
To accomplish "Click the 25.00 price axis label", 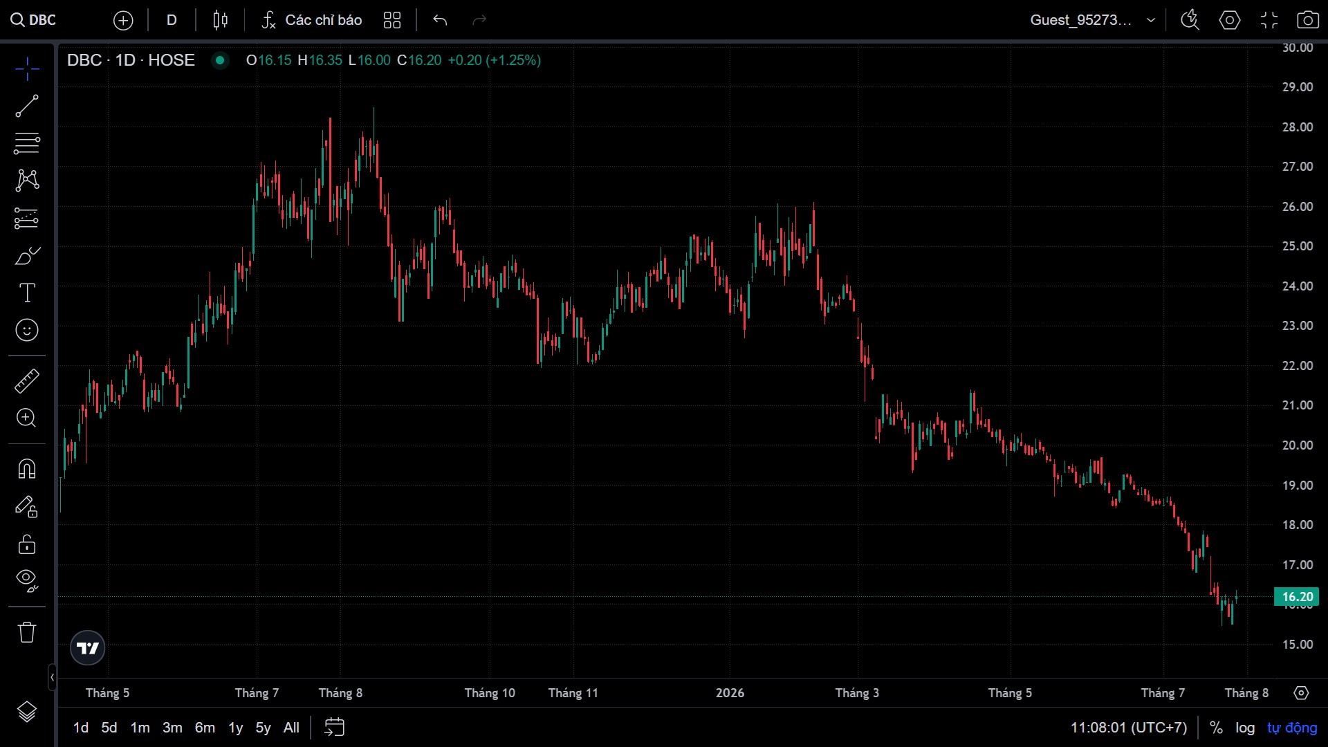I will [x=1297, y=246].
